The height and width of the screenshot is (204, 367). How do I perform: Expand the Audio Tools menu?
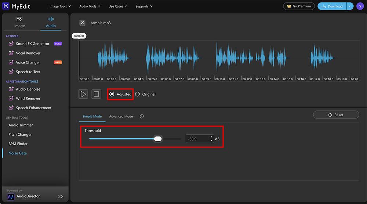point(90,6)
